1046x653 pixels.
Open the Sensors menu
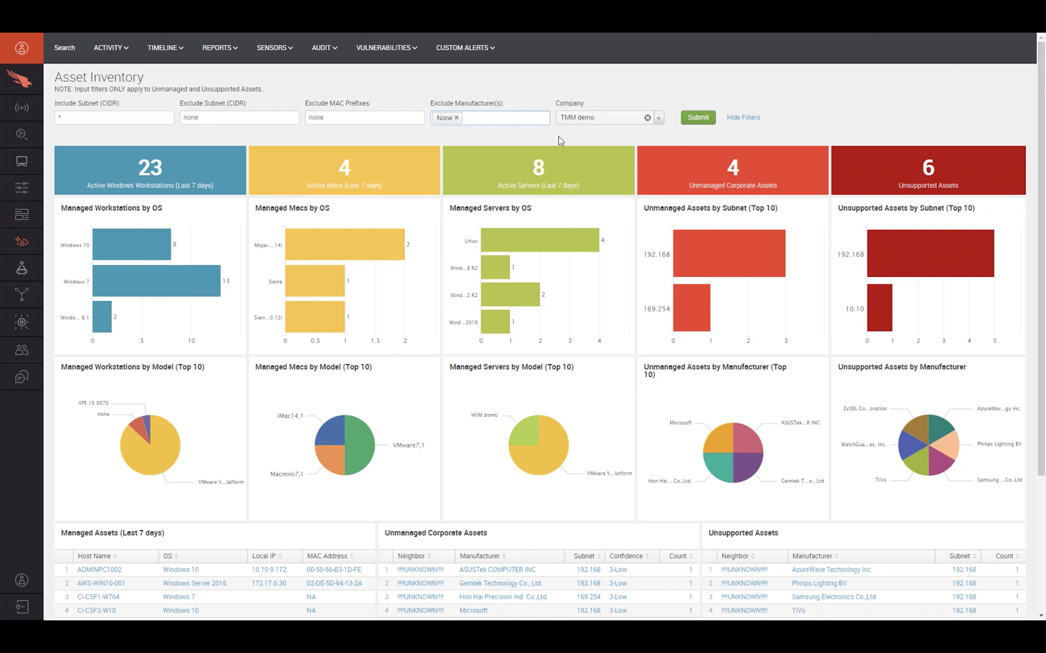click(x=275, y=48)
